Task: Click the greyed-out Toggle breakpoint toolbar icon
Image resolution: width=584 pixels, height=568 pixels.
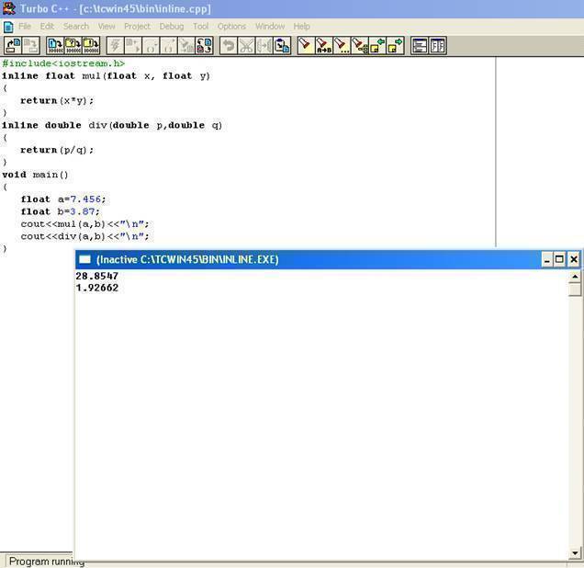Action: (186, 46)
